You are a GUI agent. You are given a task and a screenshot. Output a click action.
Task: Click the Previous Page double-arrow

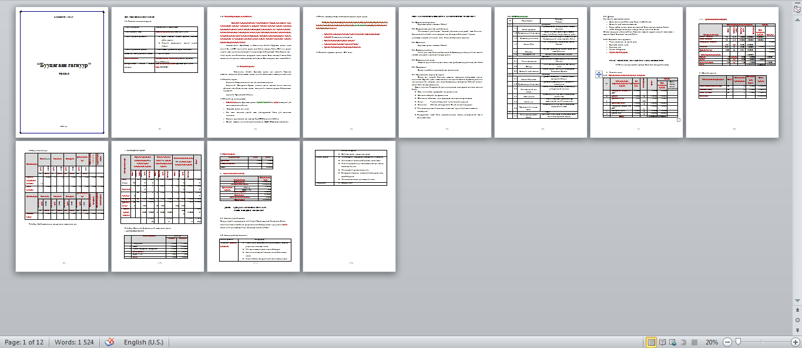coord(797,310)
